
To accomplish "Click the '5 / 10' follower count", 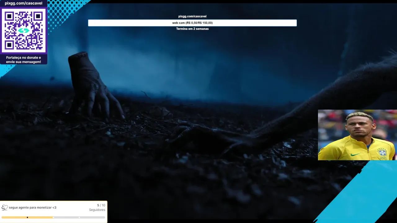I will (x=101, y=205).
